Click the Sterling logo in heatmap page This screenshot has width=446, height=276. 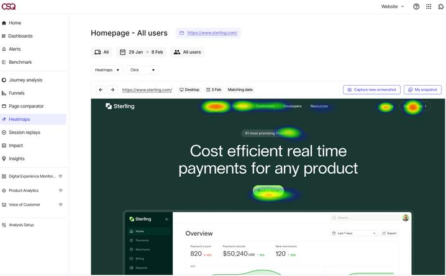click(x=120, y=106)
